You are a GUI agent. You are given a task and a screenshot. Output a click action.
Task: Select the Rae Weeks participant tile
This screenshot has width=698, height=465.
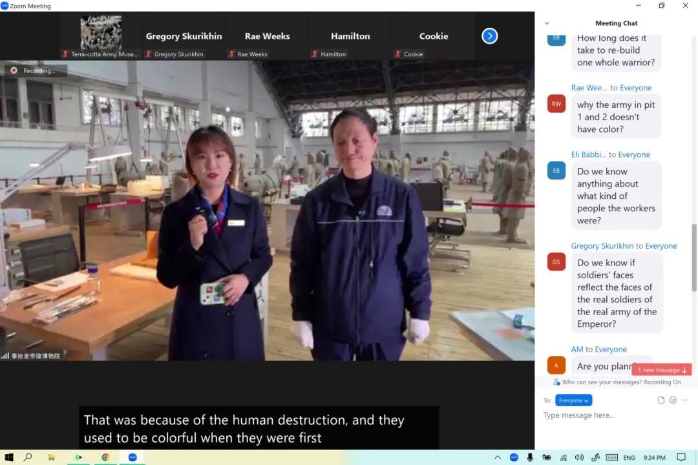click(267, 37)
